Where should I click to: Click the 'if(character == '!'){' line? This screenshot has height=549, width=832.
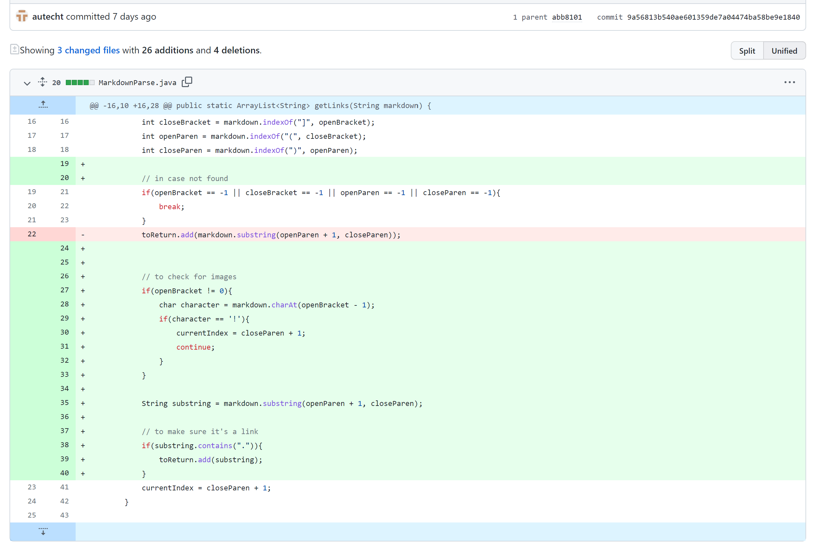point(204,319)
